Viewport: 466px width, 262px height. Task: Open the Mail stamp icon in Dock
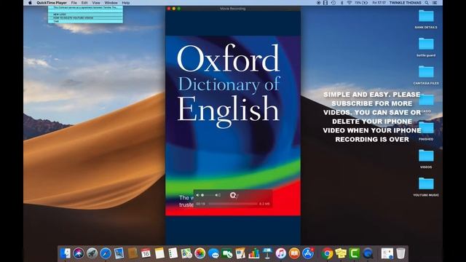119,253
